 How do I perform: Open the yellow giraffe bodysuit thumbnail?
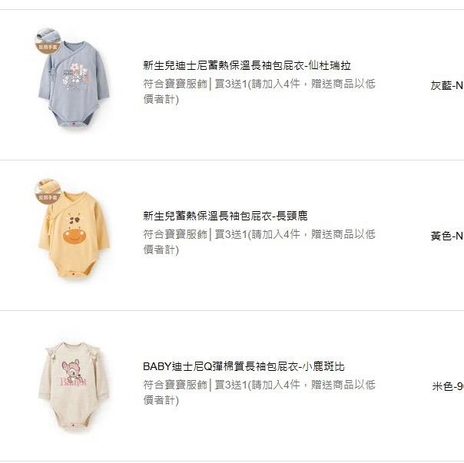tap(74, 230)
